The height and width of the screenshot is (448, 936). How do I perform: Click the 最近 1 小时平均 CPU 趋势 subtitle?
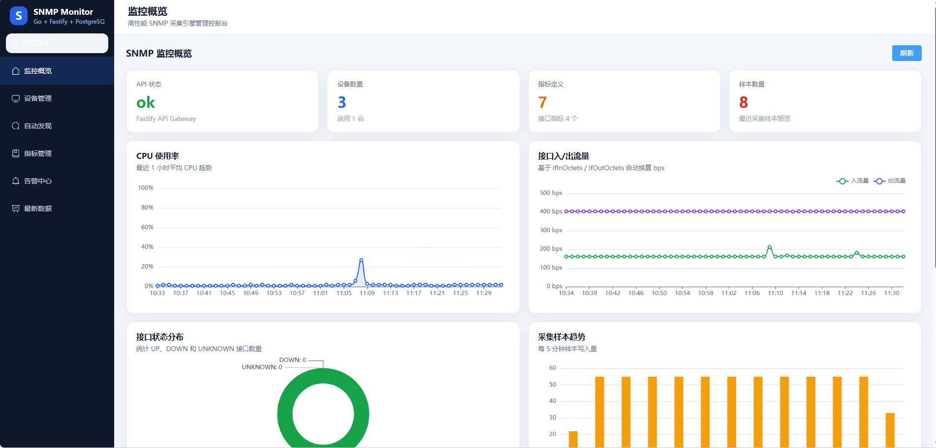pos(174,168)
